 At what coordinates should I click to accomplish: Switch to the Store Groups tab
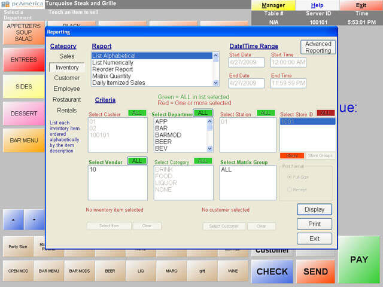click(320, 155)
